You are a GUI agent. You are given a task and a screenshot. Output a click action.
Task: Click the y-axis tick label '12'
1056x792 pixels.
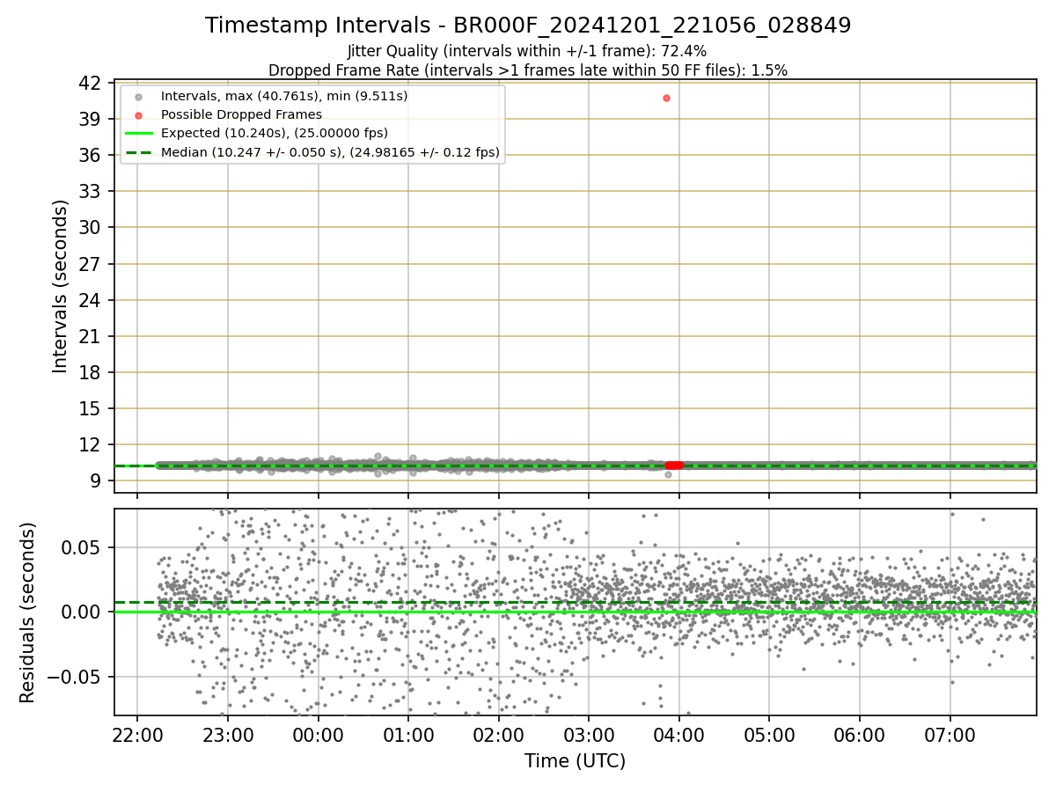tap(90, 444)
